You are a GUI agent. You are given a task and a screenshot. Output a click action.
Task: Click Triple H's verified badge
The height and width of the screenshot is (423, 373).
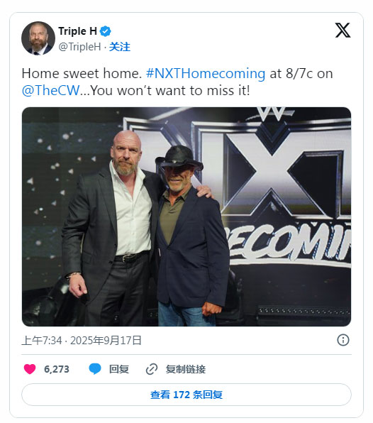tap(106, 31)
